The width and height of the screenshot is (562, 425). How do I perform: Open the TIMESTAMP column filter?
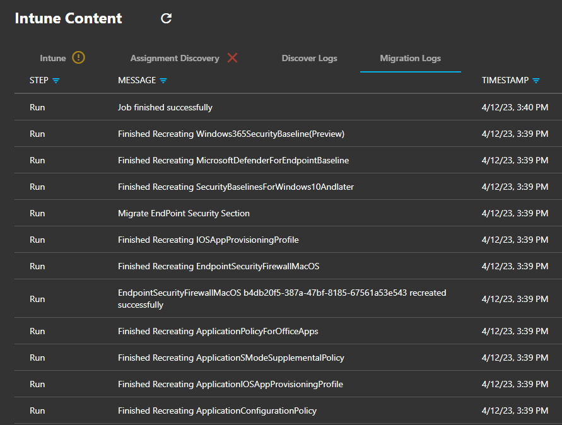(536, 81)
